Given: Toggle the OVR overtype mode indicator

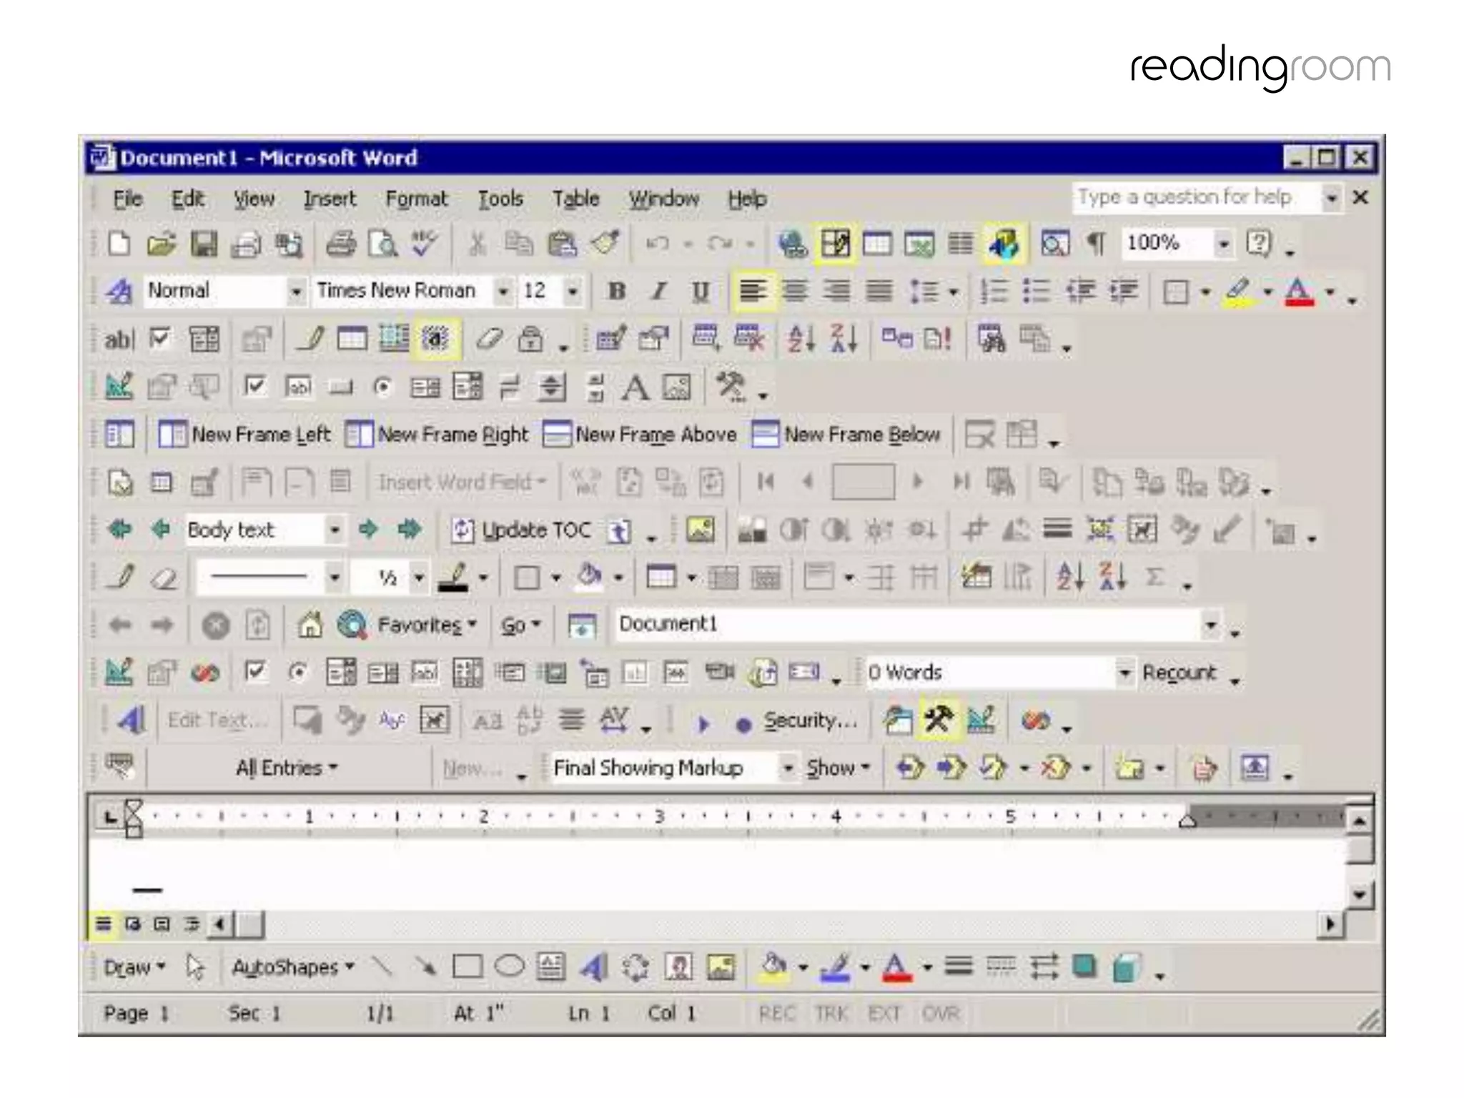Looking at the screenshot, I should point(940,1013).
